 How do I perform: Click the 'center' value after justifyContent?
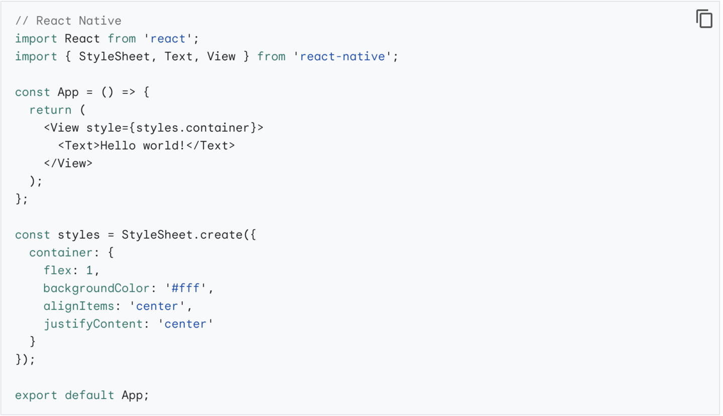point(185,324)
